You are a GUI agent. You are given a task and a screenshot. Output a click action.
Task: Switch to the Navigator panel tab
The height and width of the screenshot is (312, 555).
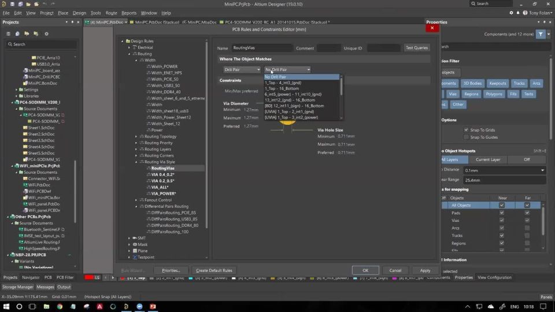click(x=31, y=278)
